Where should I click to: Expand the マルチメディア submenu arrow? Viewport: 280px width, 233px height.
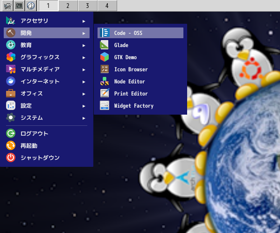[x=84, y=70]
